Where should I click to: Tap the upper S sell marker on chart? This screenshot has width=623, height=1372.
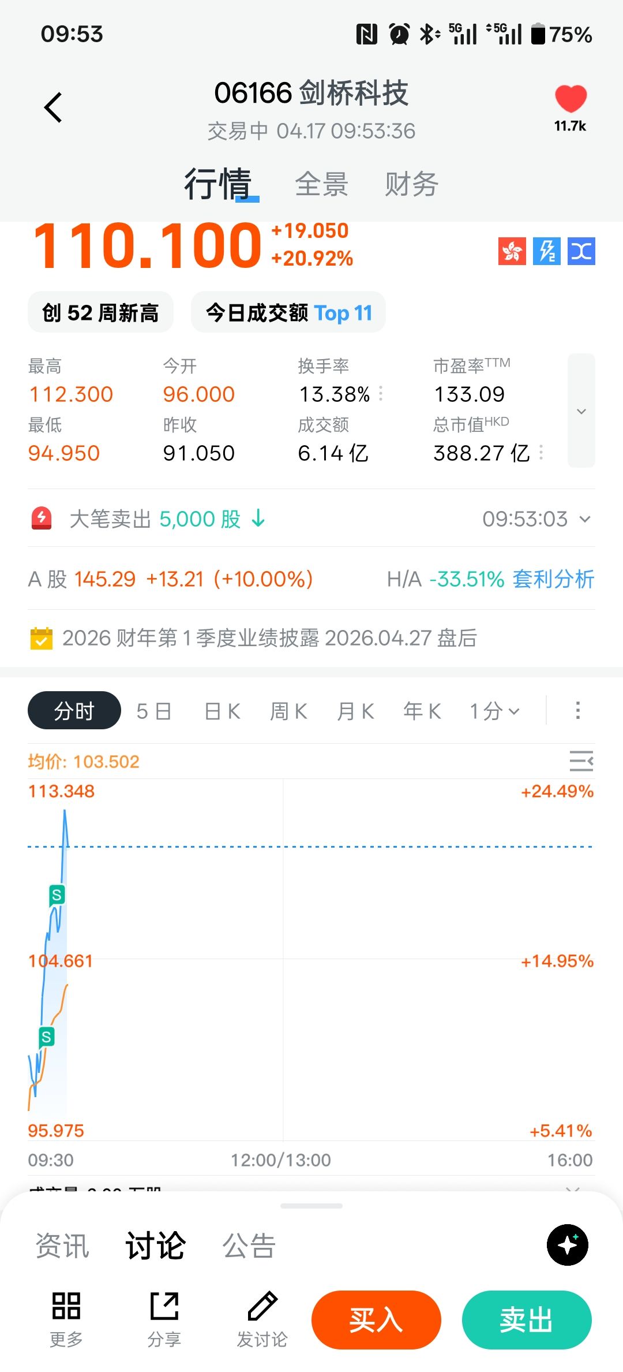tap(57, 895)
